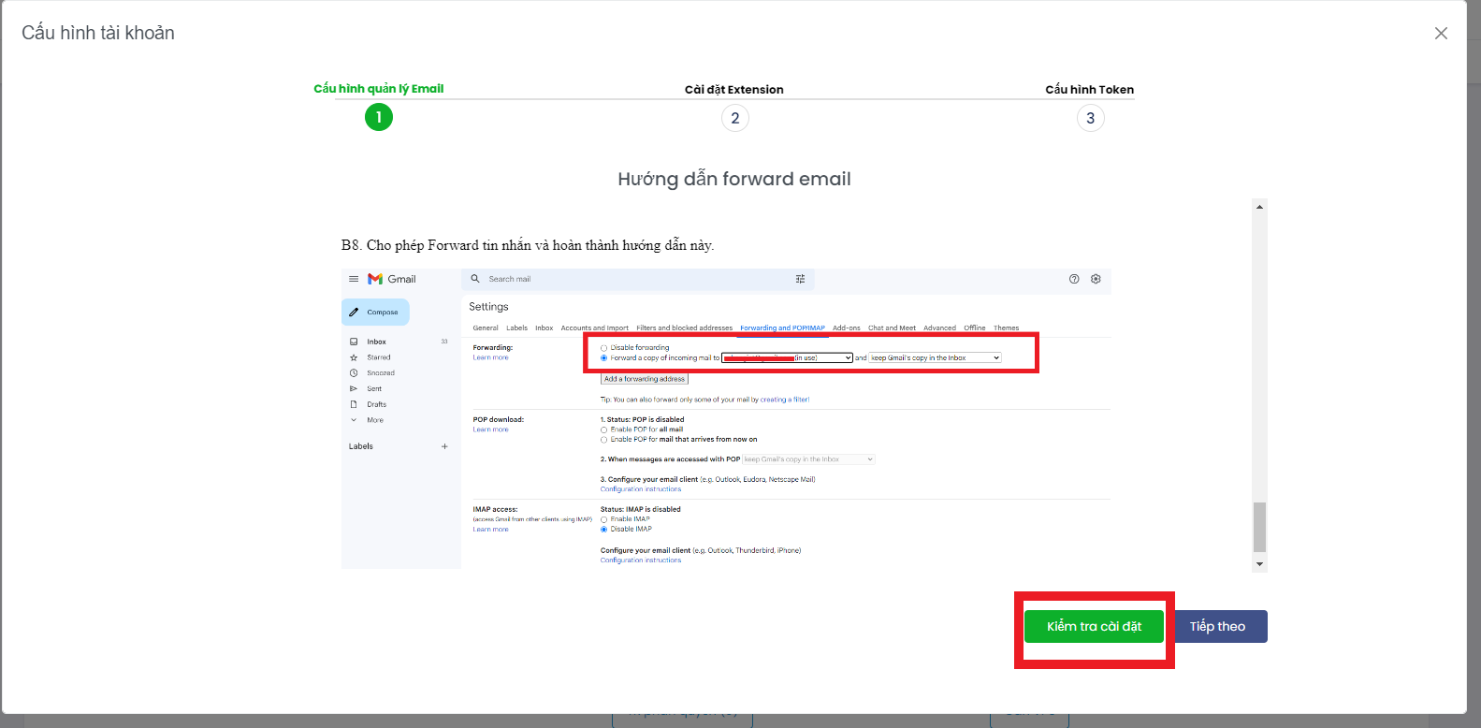Select the Enable IMAP radio button
This screenshot has height=728, width=1481.
(x=604, y=519)
